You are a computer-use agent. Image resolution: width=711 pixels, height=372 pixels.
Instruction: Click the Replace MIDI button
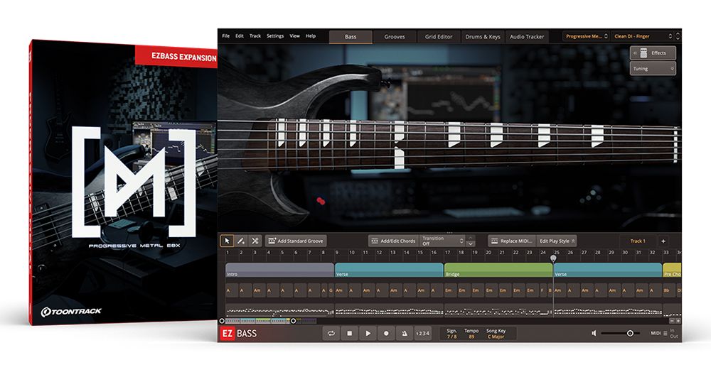point(513,241)
